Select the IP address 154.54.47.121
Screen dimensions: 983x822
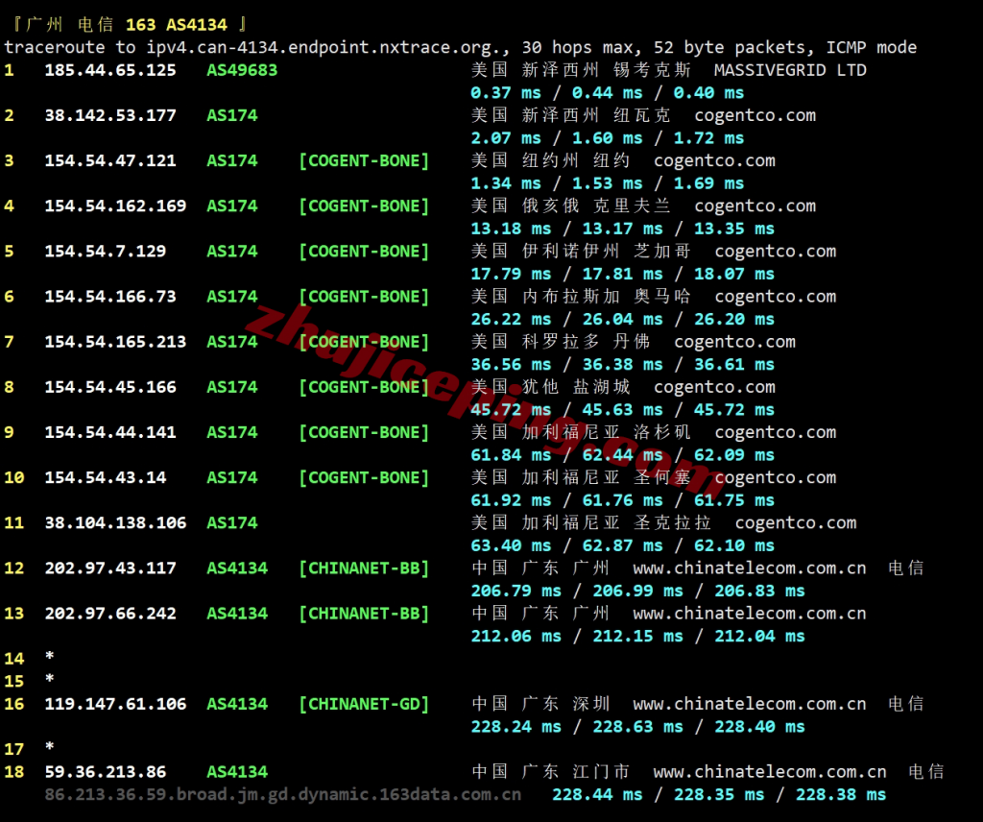[110, 160]
